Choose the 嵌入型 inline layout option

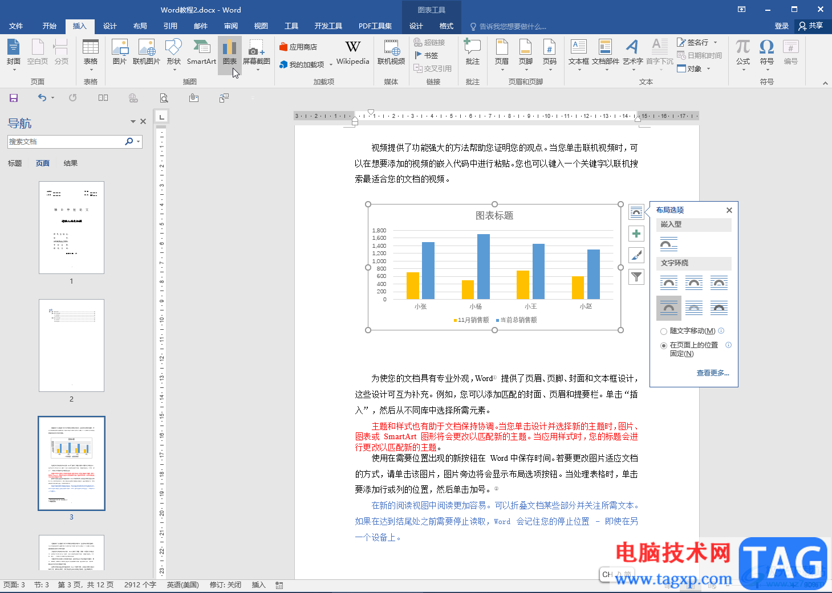pos(668,244)
